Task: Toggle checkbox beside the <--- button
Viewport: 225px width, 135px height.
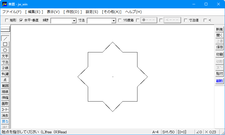Action: [x=161, y=20]
